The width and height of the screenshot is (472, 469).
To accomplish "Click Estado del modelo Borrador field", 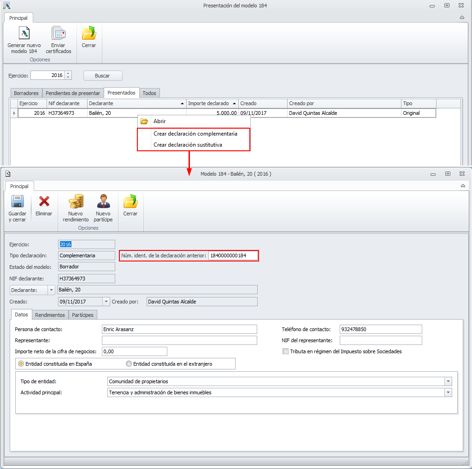I will coord(86,267).
